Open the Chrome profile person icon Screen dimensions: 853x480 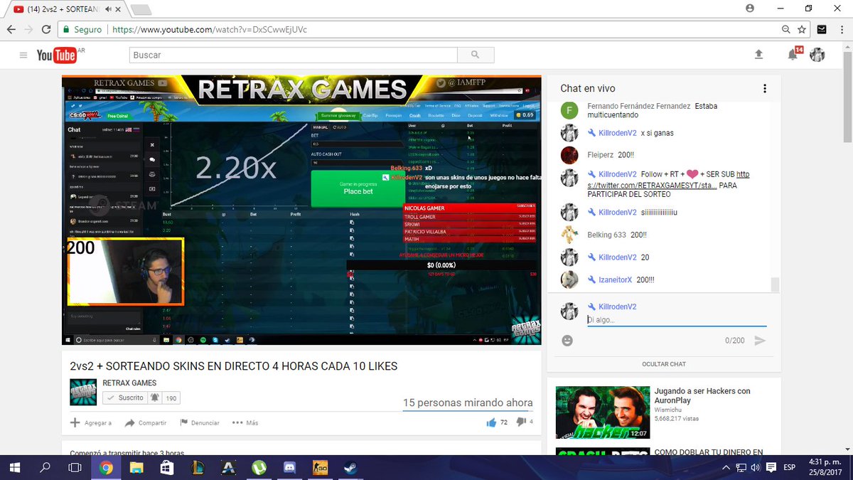[750, 8]
